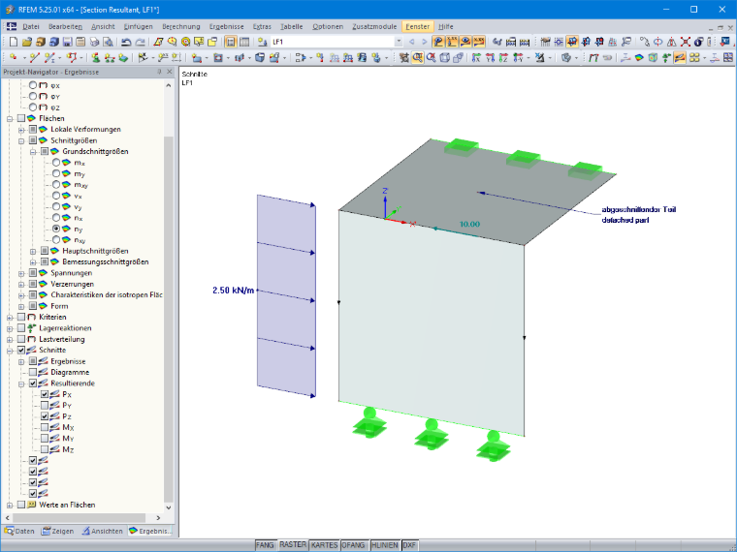Set view in Y direction

(x=491, y=58)
